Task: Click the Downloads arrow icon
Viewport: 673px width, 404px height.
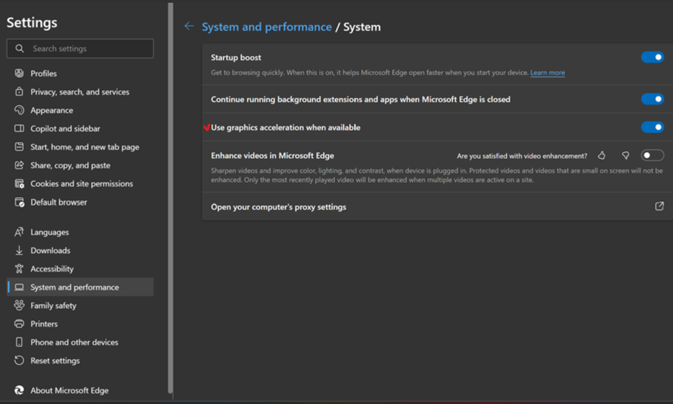Action: pyautogui.click(x=19, y=250)
